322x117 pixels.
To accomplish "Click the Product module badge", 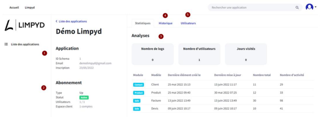I will (x=139, y=93).
